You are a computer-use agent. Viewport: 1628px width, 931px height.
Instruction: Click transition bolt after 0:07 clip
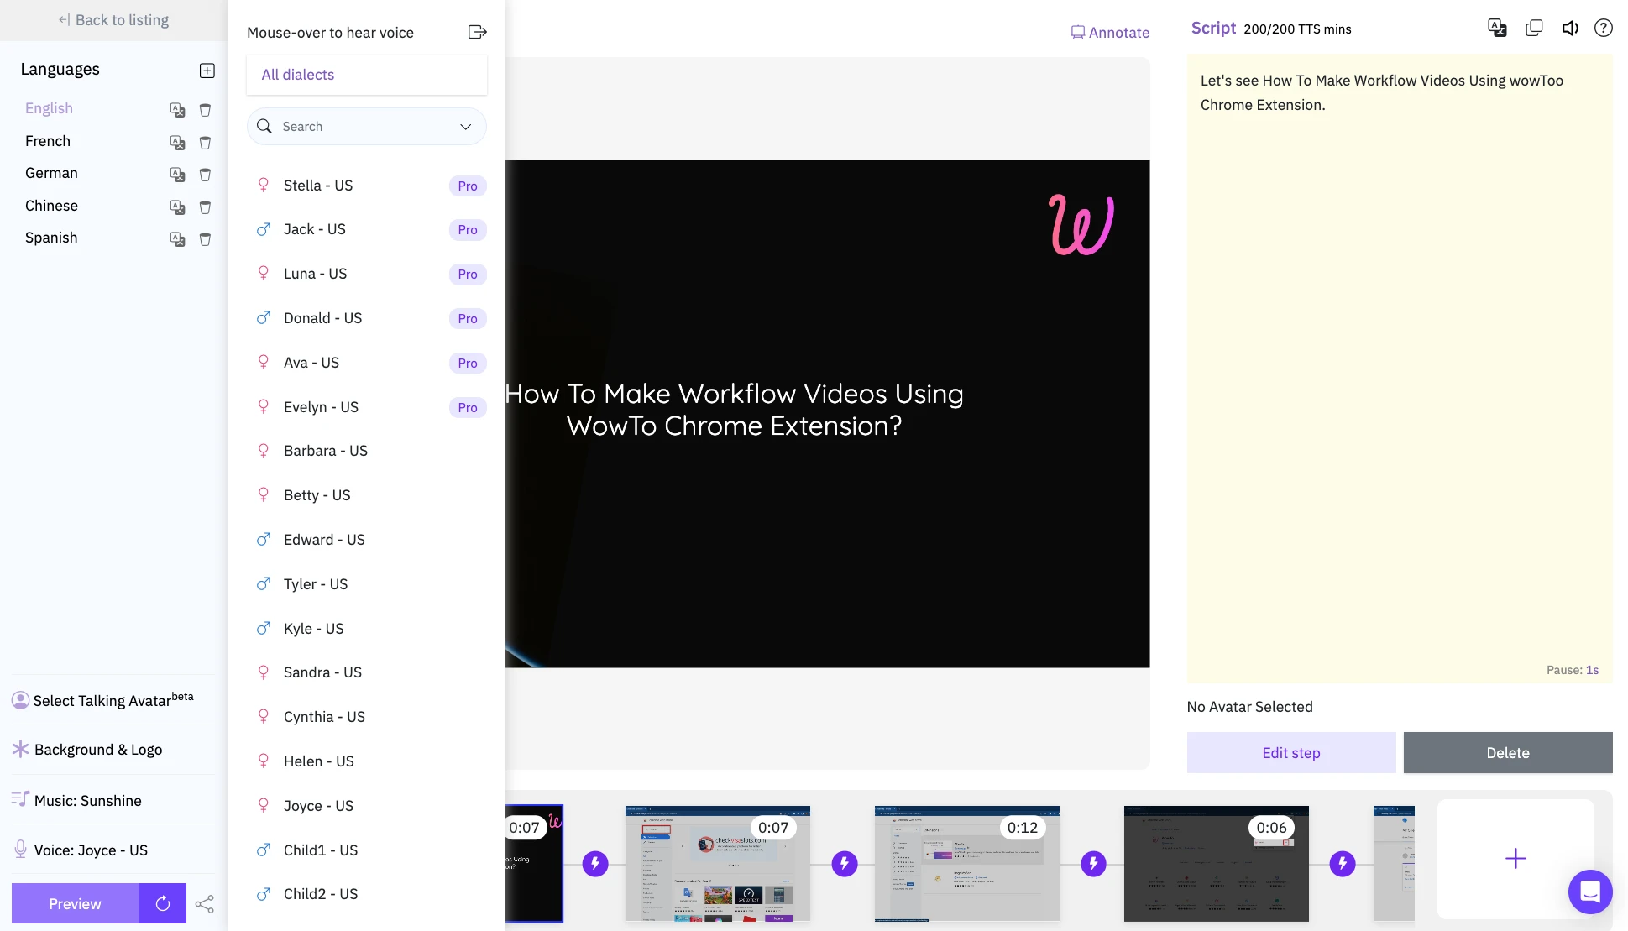[x=845, y=863]
